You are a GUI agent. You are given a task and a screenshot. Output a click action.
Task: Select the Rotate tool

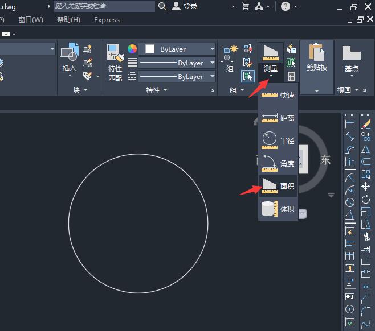coord(366,199)
